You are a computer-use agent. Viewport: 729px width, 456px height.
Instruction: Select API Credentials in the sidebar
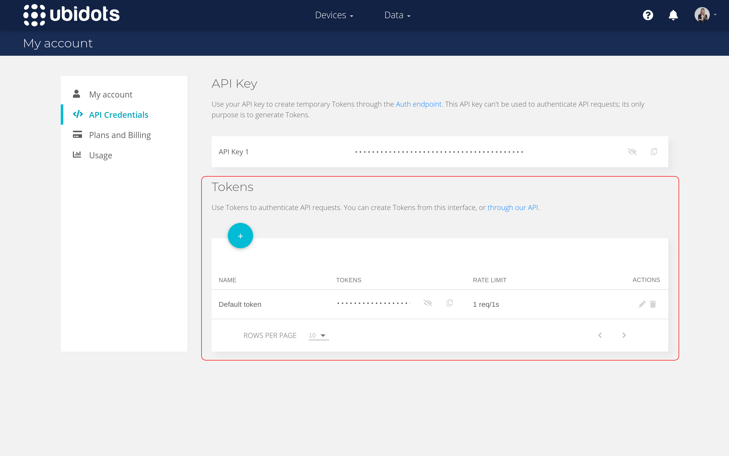(x=118, y=115)
